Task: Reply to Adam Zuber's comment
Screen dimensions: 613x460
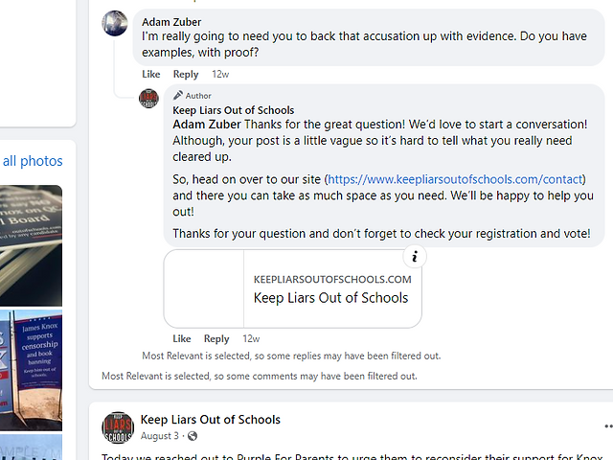Action: [186, 74]
